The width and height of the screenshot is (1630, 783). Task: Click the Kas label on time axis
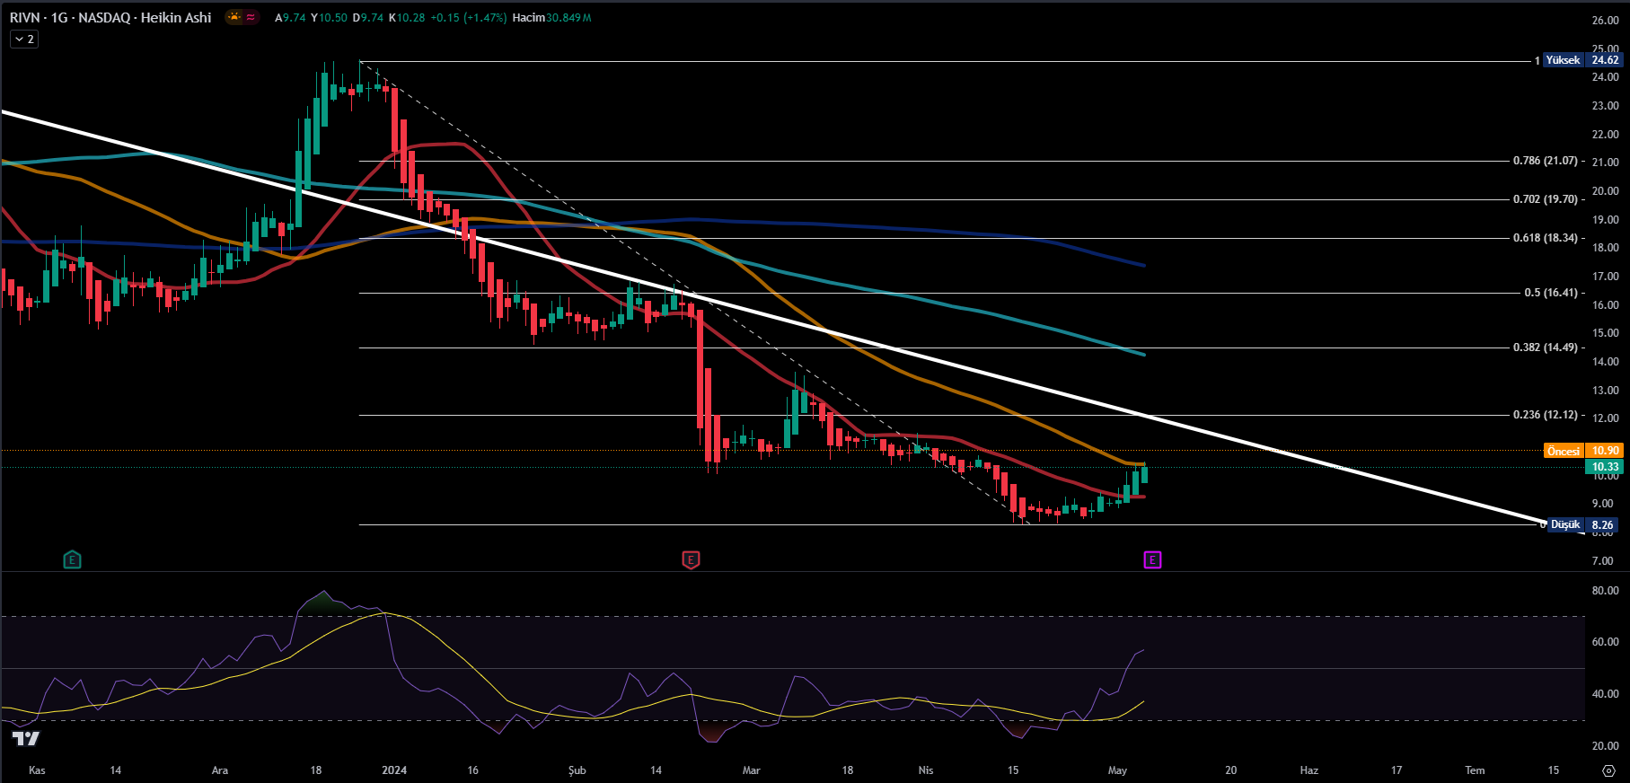pyautogui.click(x=37, y=770)
